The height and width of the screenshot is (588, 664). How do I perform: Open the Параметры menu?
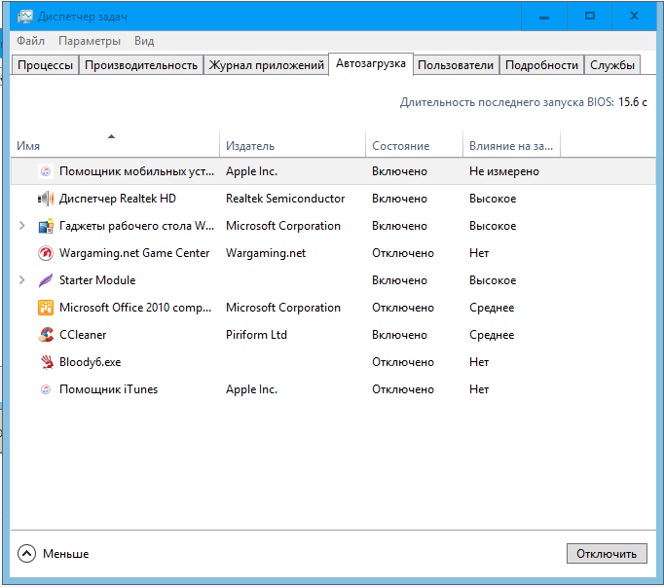tap(90, 41)
